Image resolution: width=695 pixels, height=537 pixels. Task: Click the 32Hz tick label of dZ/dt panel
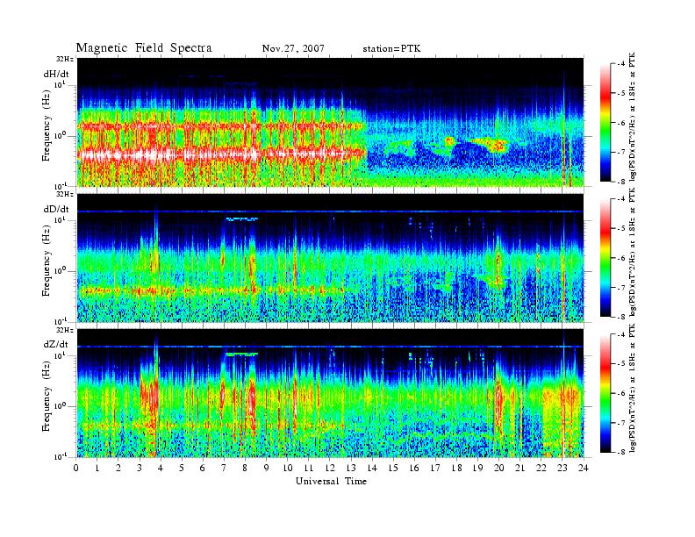[x=65, y=330]
